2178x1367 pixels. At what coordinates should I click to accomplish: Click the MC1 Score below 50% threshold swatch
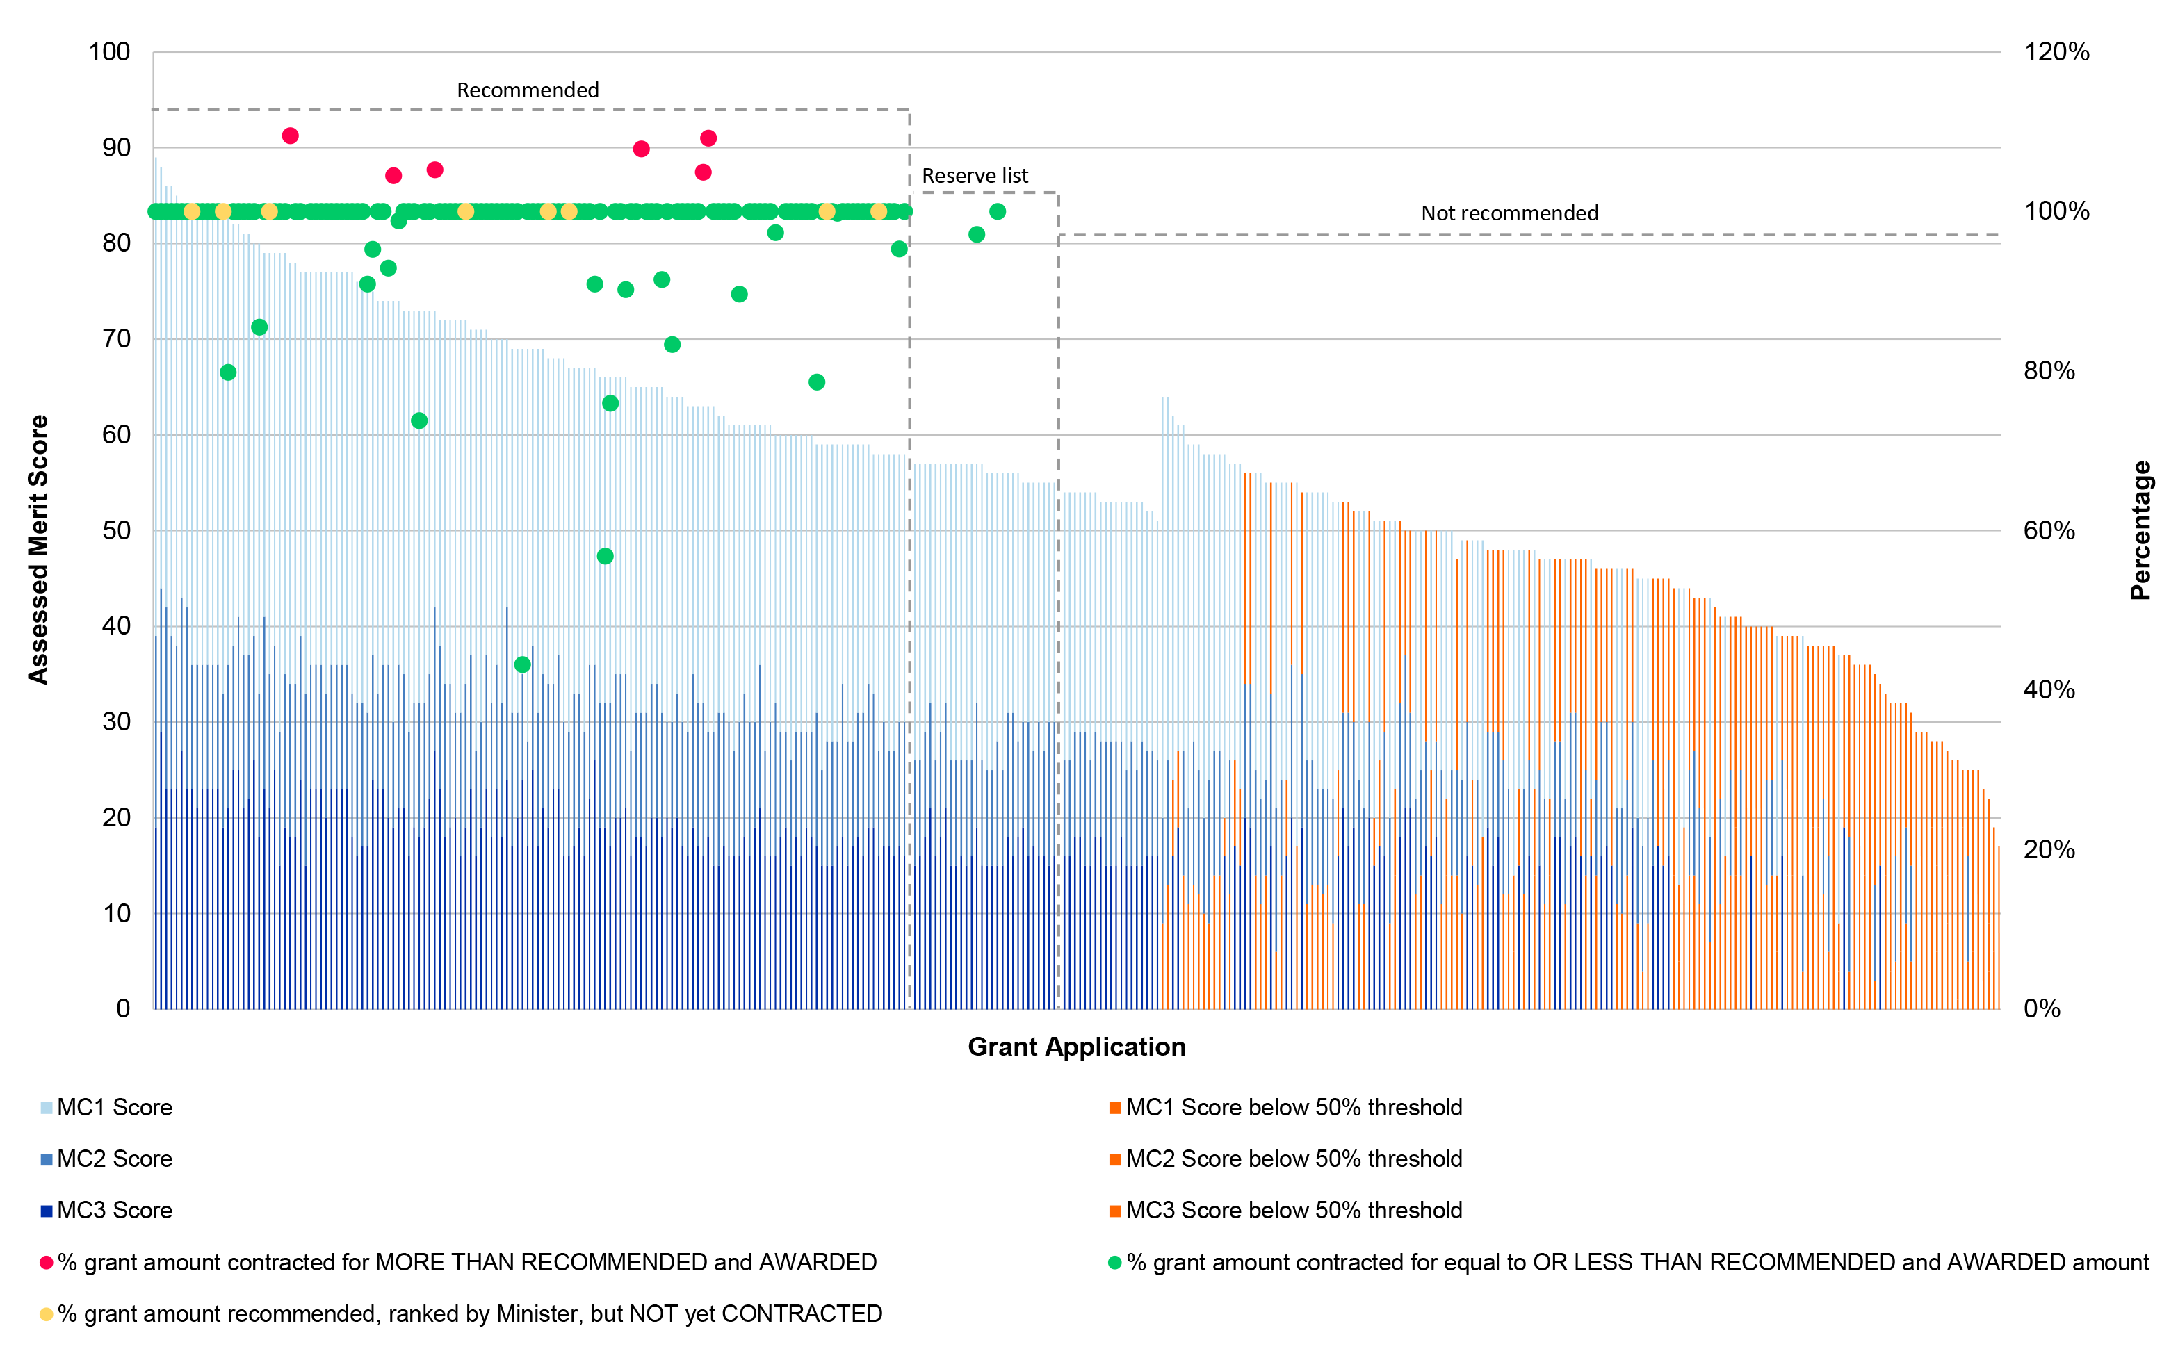pos(1115,1108)
